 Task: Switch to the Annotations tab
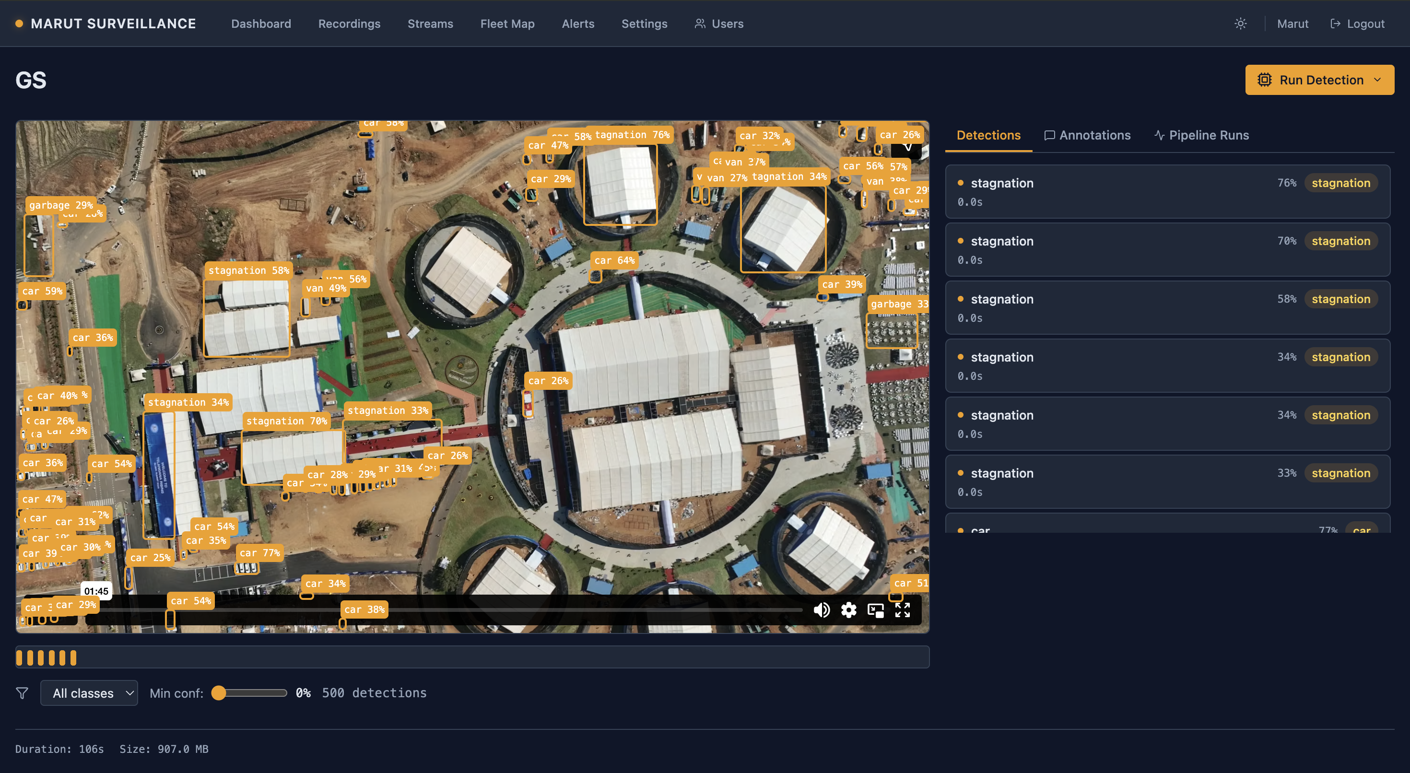point(1087,135)
